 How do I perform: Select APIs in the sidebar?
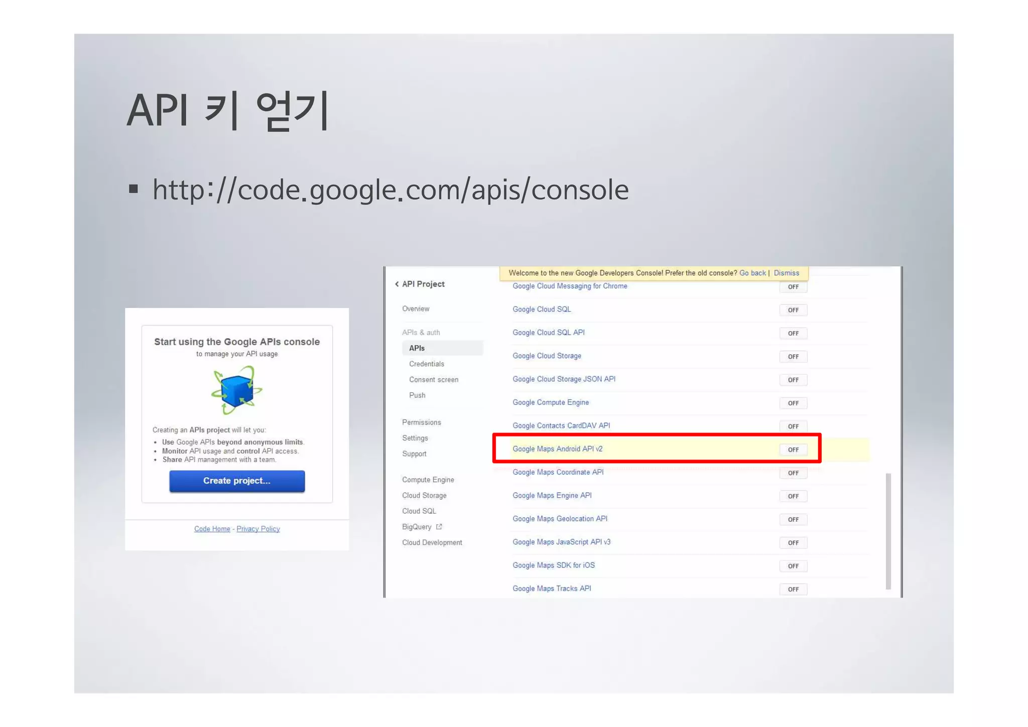tap(442, 348)
